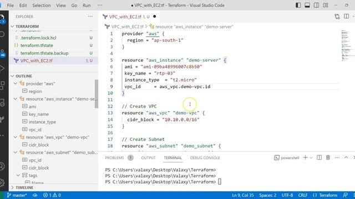Open new terminal launch profile dropdown
Image resolution: width=355 pixels, height=199 pixels.
[x=311, y=158]
